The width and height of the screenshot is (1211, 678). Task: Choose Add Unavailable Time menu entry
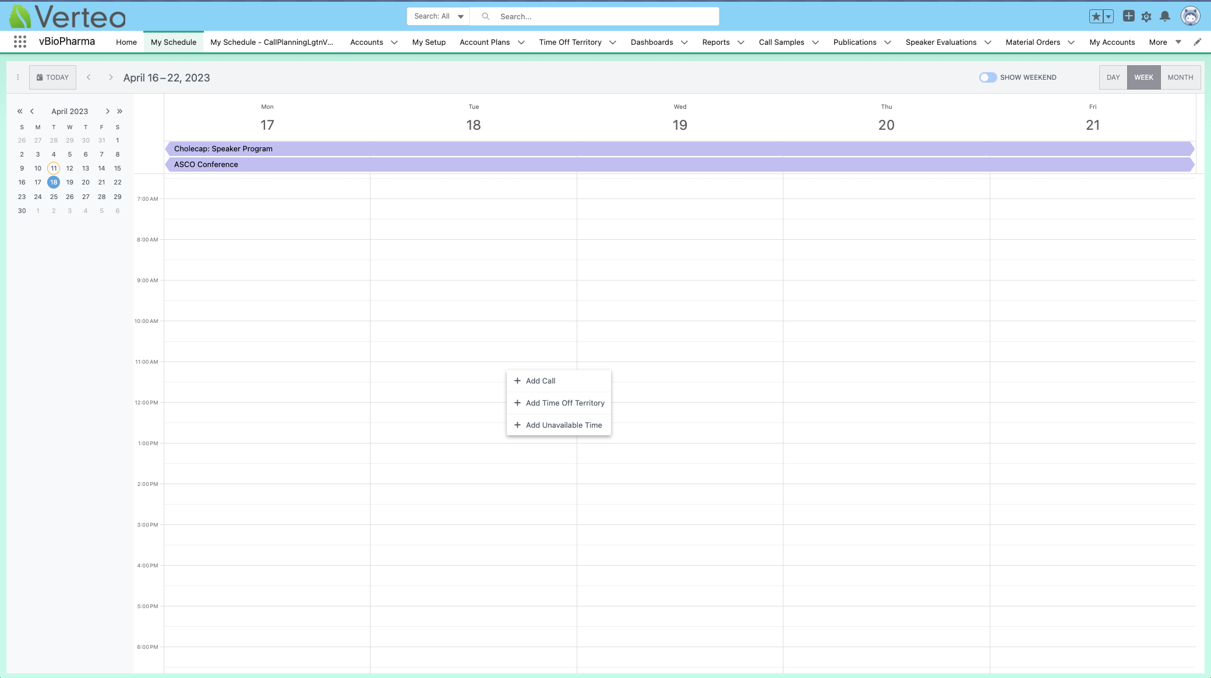[x=563, y=425]
